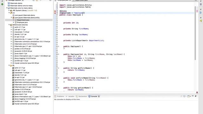Click the 'departmentList' field on line 23
This screenshot has height=114, width=203.
coord(96,41)
